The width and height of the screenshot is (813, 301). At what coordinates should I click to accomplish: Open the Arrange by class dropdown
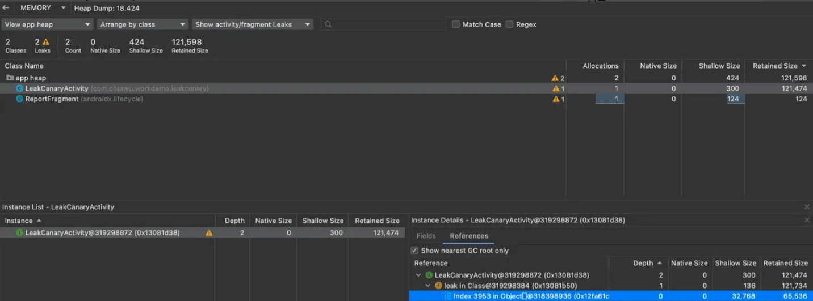(x=142, y=24)
